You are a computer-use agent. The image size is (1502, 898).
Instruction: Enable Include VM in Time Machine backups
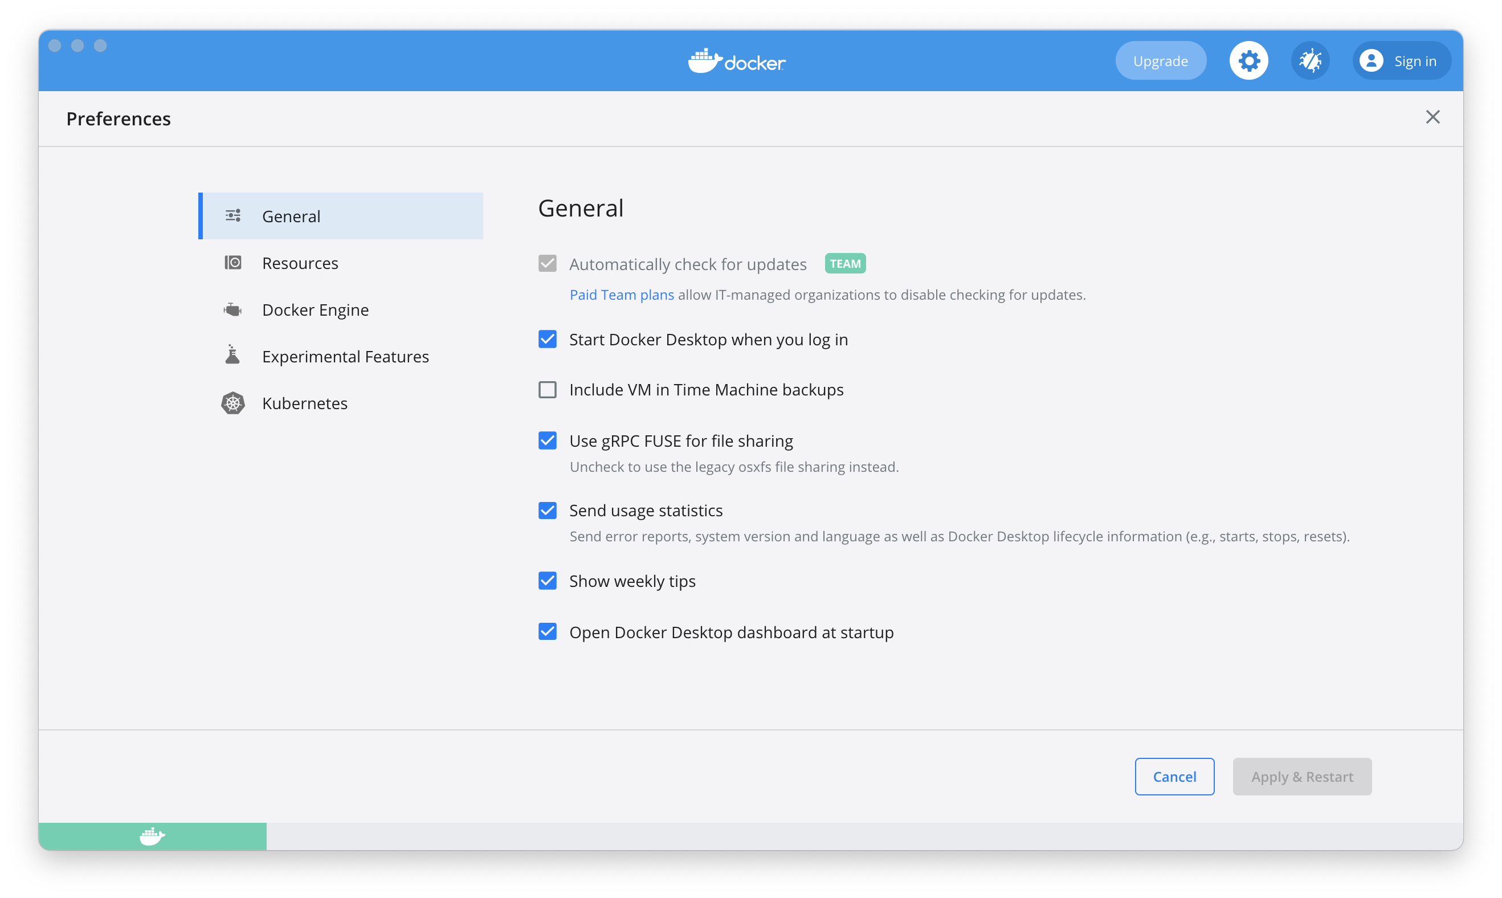(547, 390)
